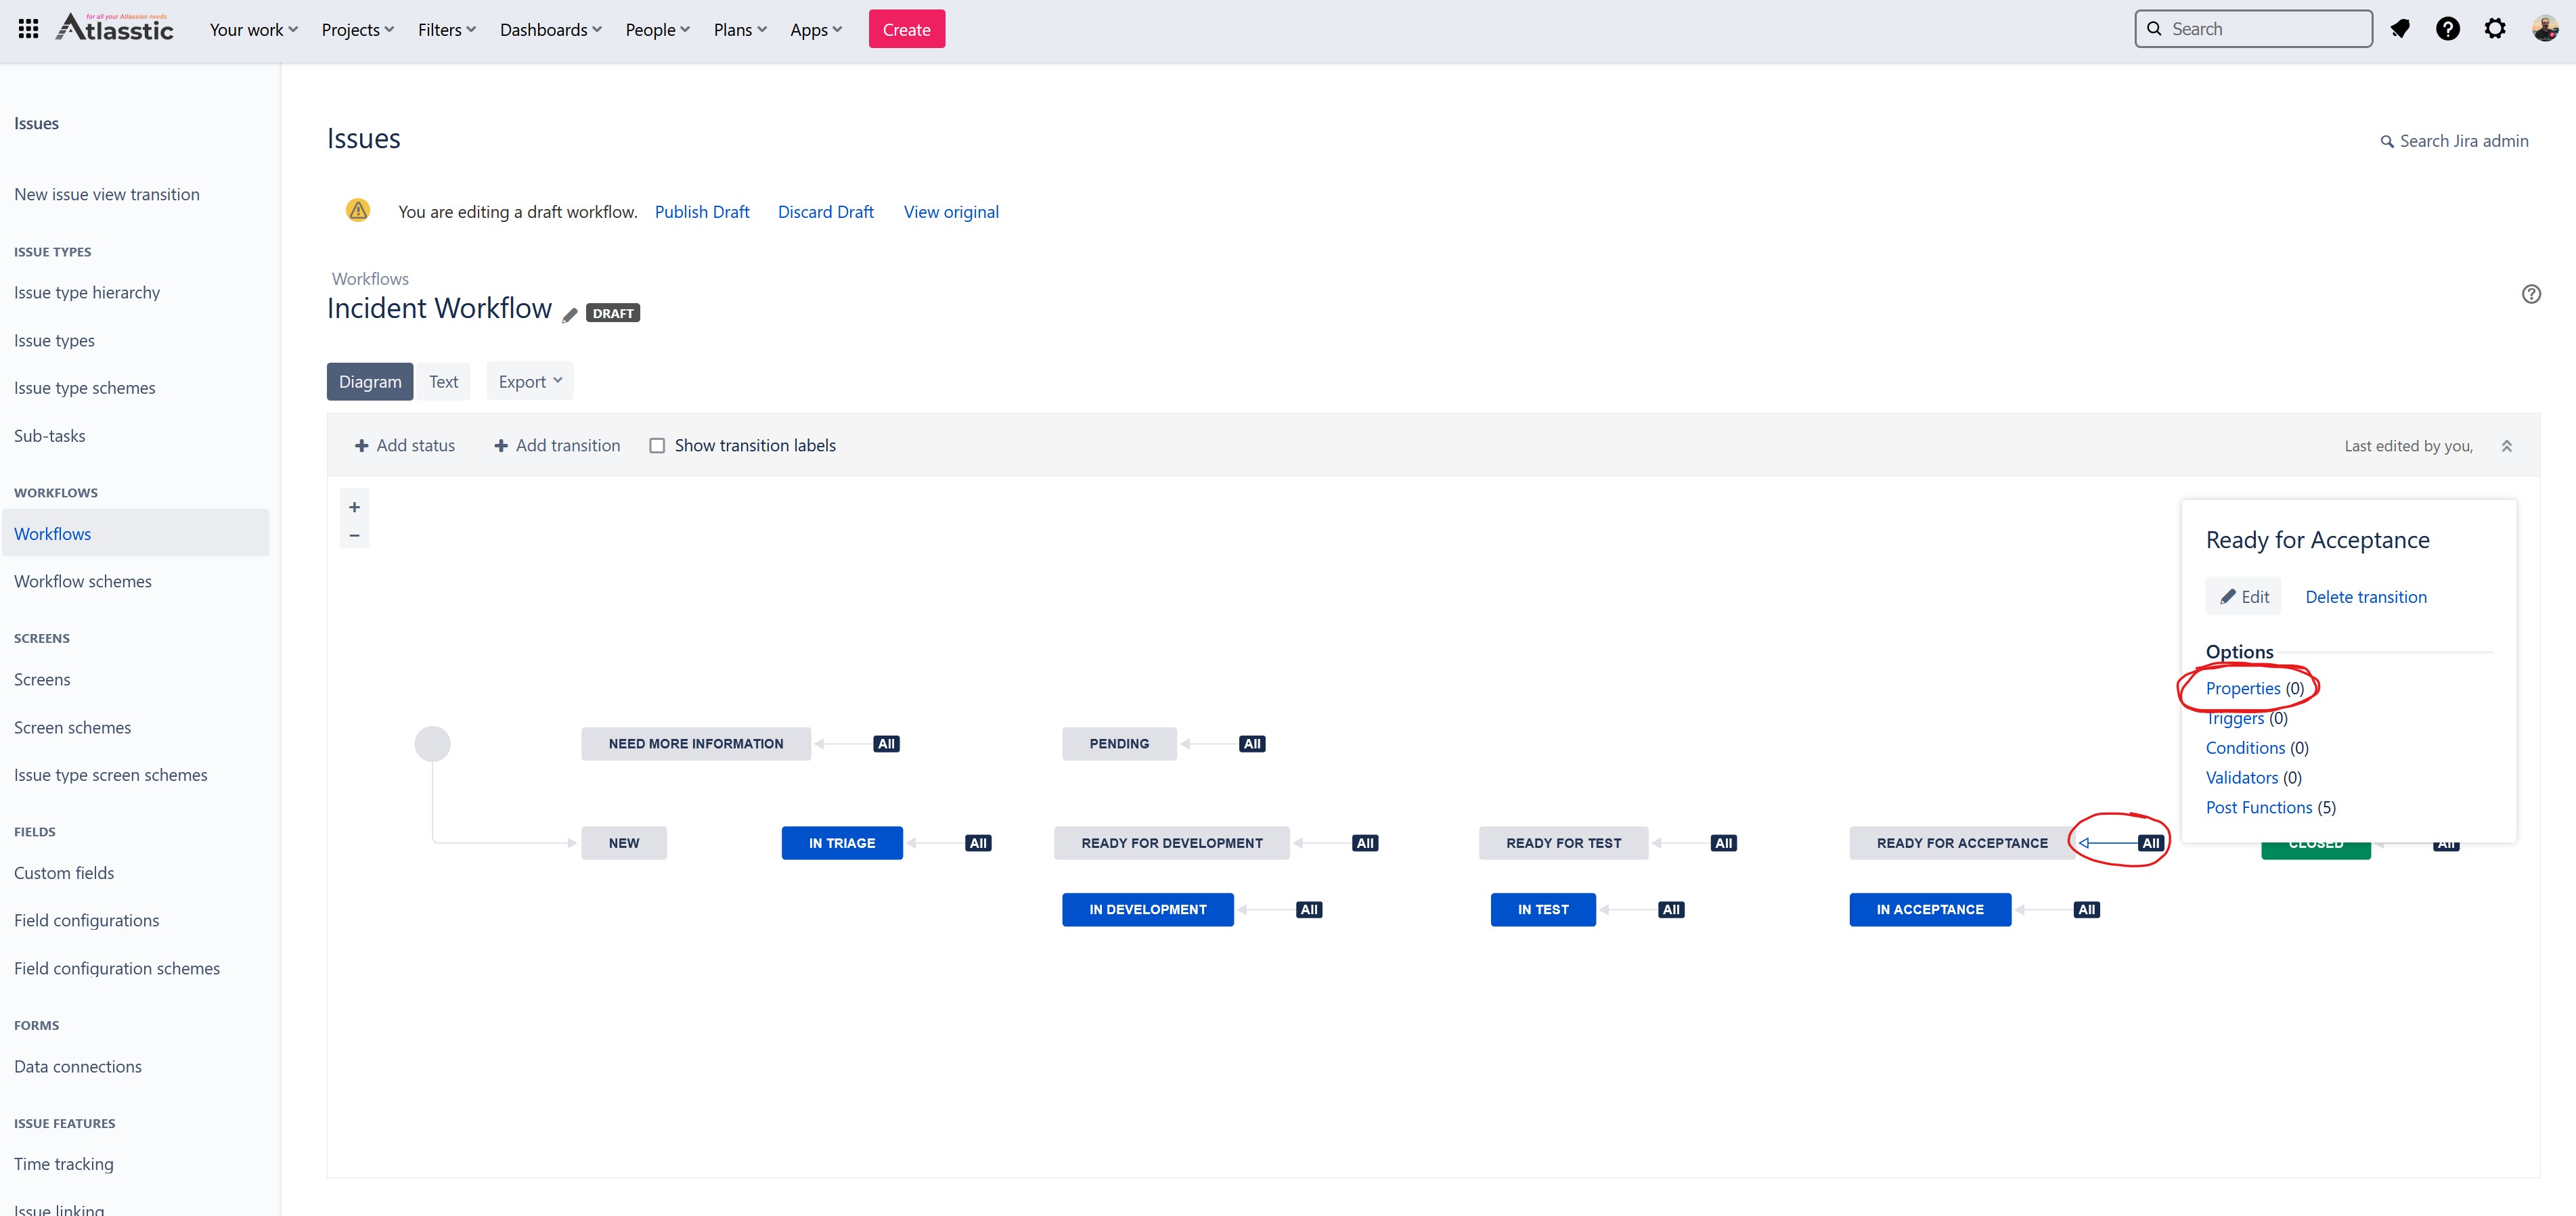
Task: Click the Add status button
Action: tap(405, 446)
